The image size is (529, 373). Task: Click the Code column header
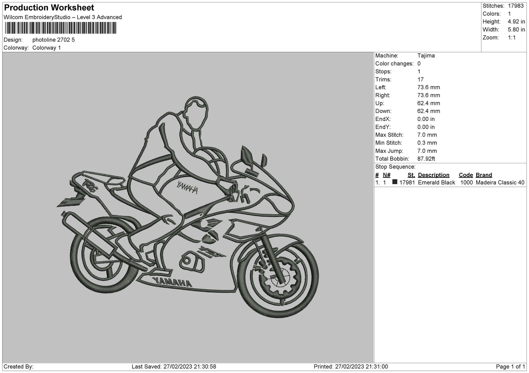click(466, 175)
